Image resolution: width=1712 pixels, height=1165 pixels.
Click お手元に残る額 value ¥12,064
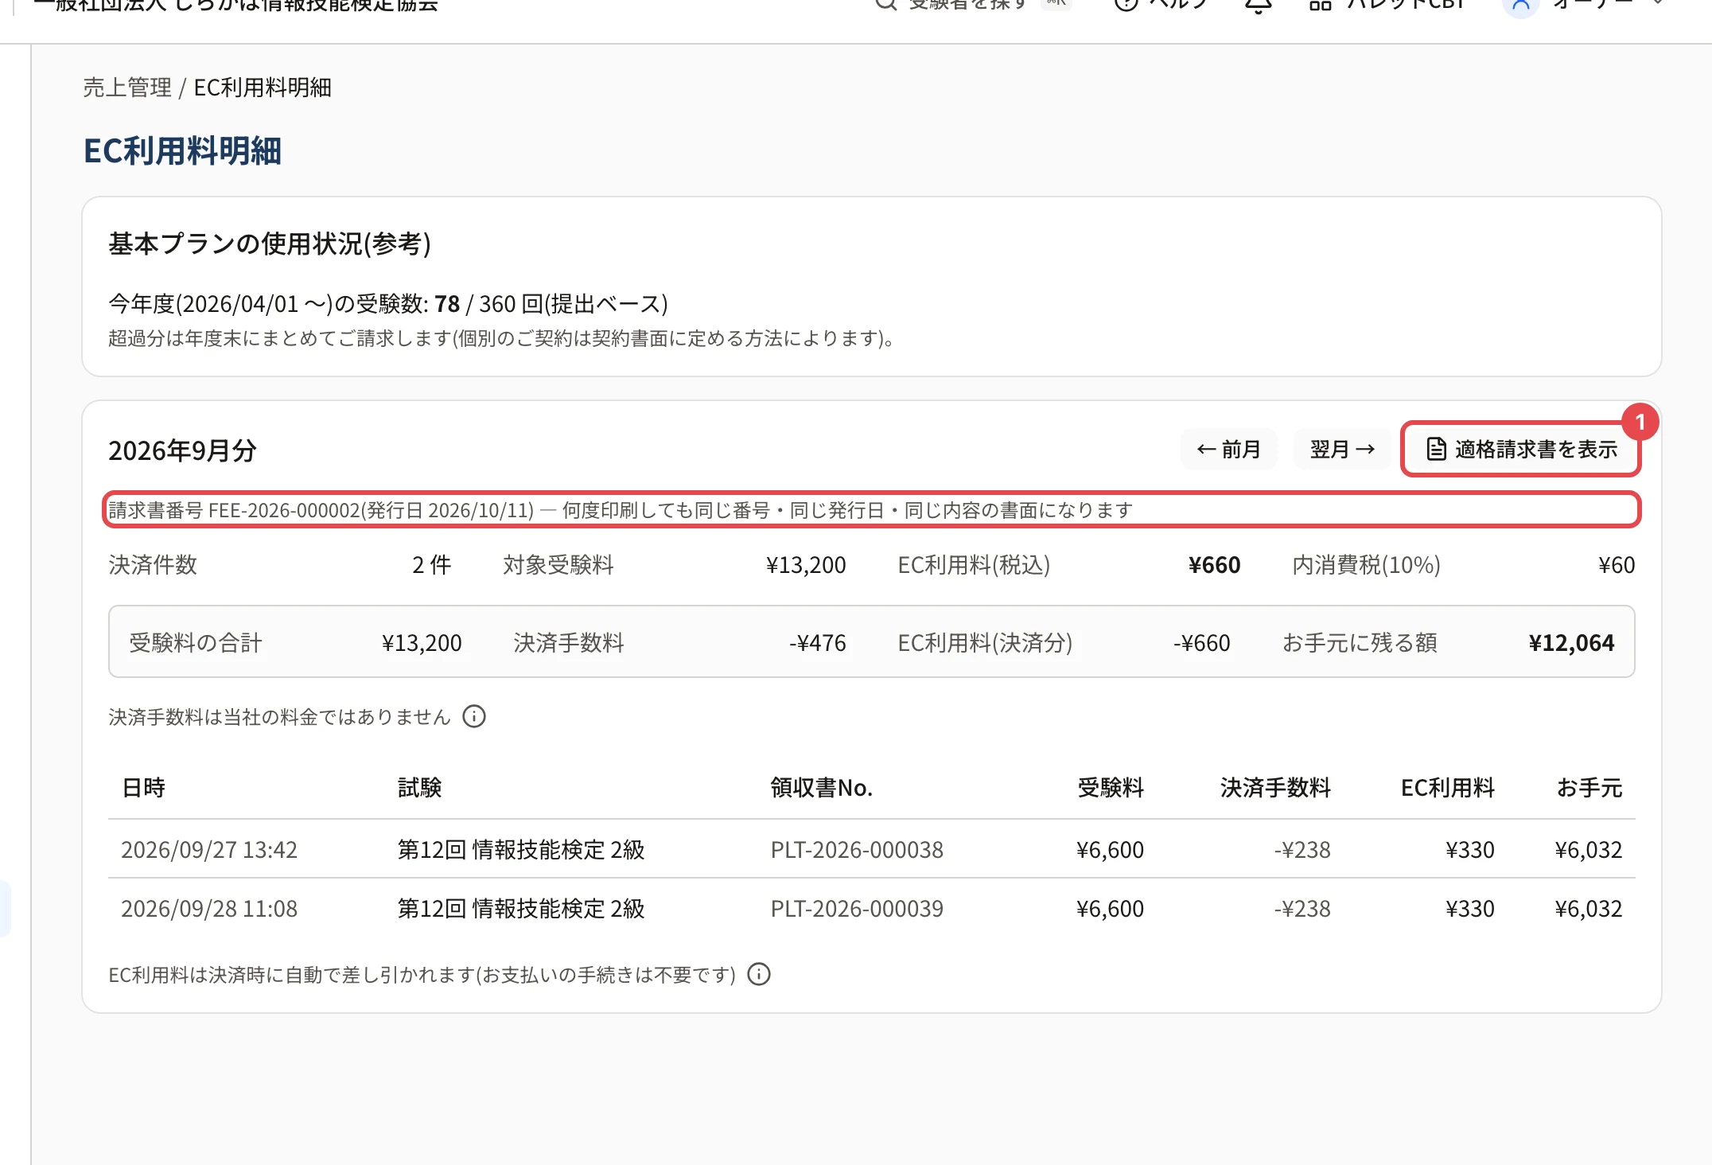coord(1571,643)
